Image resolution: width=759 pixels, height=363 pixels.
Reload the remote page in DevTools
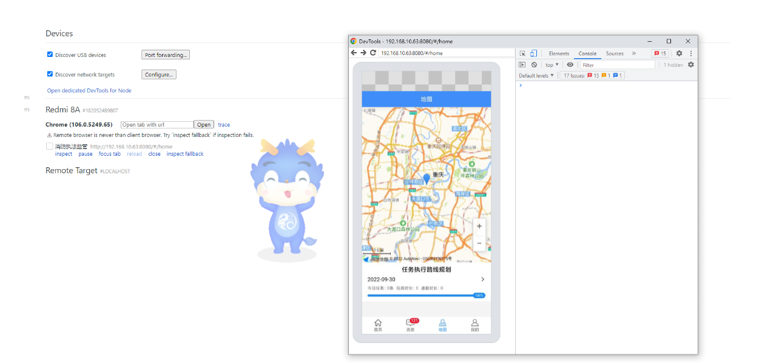click(373, 53)
